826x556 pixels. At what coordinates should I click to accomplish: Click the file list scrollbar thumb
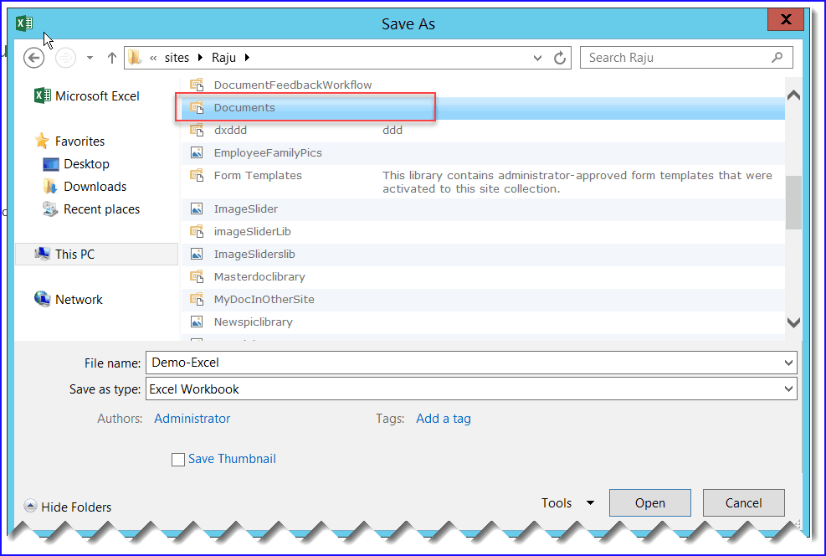(793, 201)
